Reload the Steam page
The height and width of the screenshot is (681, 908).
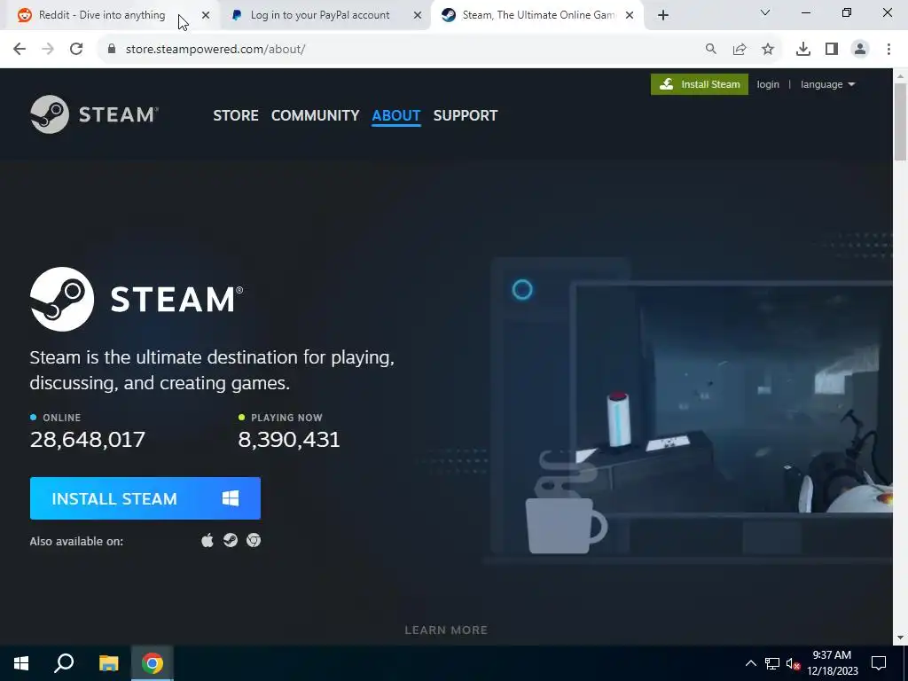tap(76, 50)
